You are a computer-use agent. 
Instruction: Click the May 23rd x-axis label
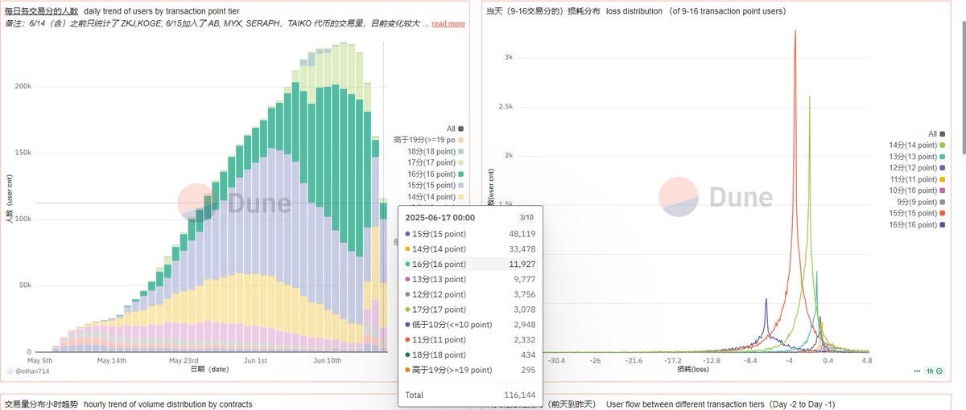tap(182, 360)
